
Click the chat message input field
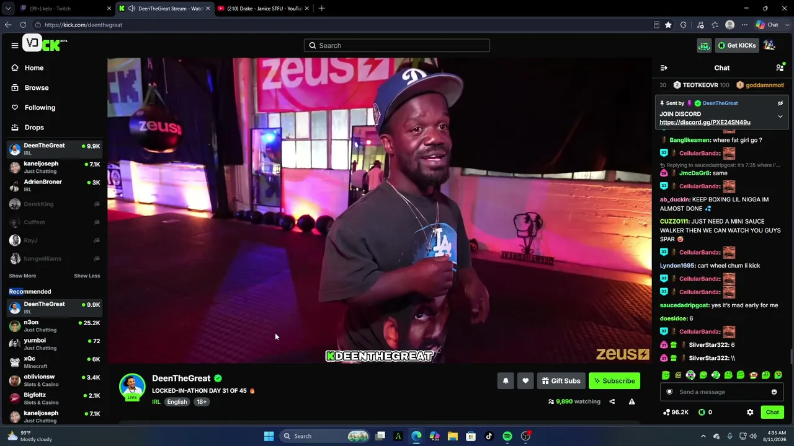(x=721, y=391)
